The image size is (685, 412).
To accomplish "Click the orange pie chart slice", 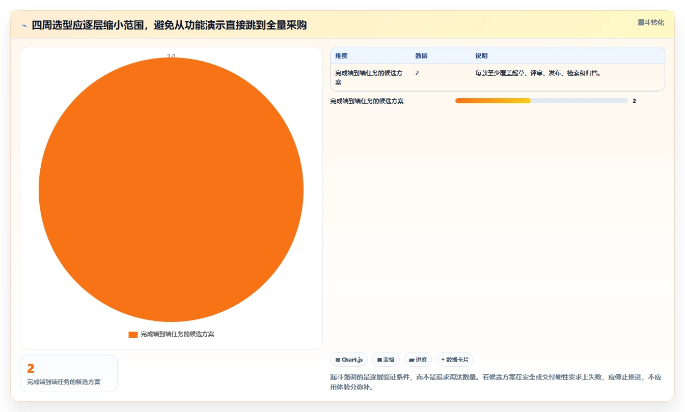I will pyautogui.click(x=171, y=190).
